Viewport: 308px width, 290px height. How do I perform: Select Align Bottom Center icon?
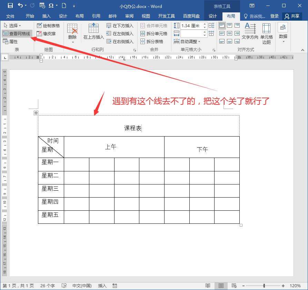tap(229, 41)
